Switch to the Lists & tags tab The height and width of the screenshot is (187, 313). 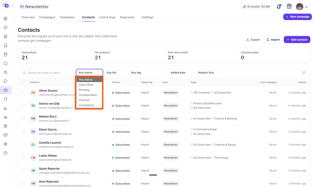pos(108,17)
